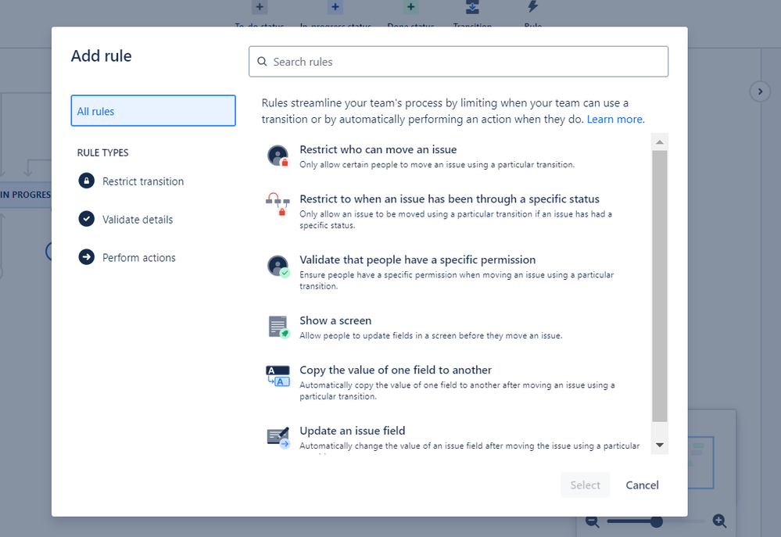Click the person-with-checkmark icon of the permission rule
Screen dimensions: 781x537
[278, 266]
